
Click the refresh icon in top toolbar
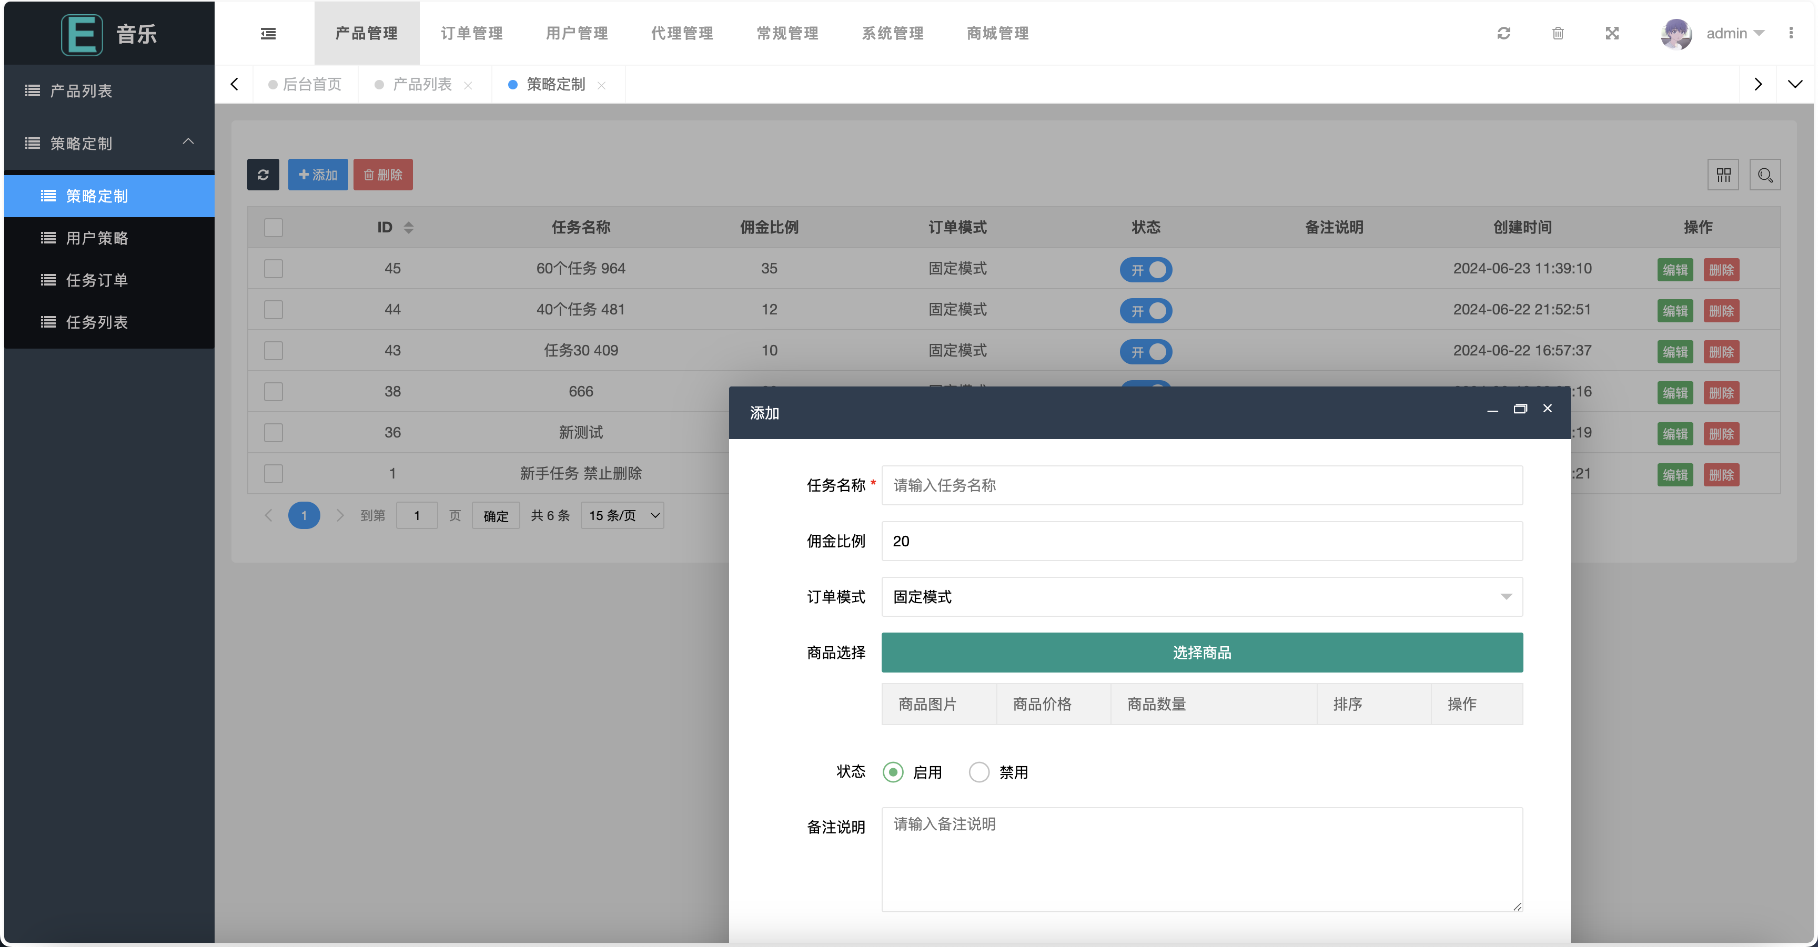point(1504,33)
